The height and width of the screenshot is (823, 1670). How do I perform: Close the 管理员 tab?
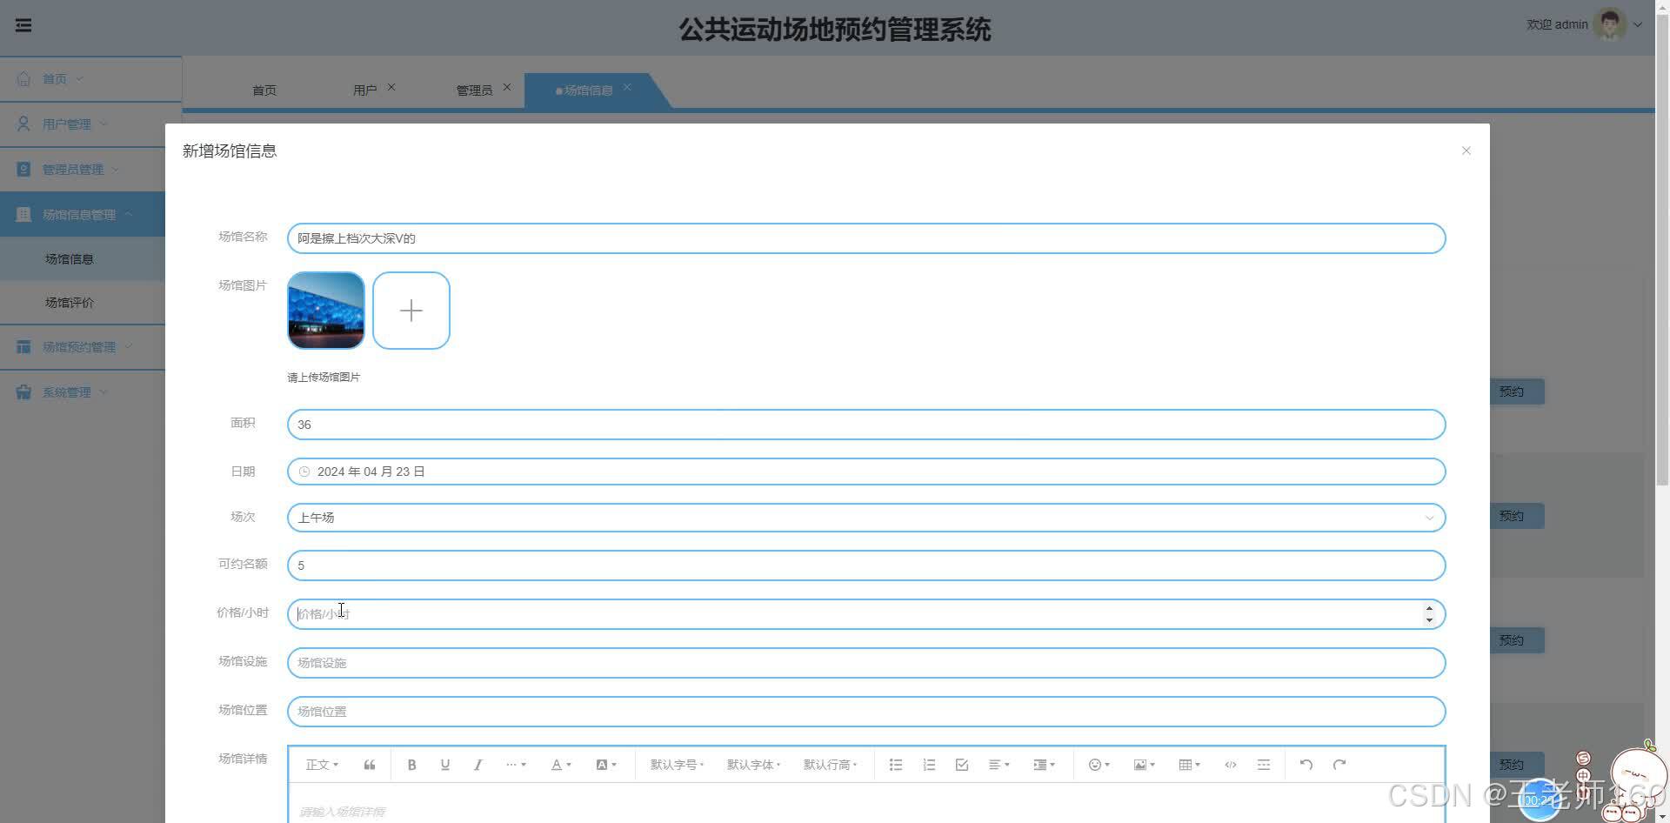507,87
